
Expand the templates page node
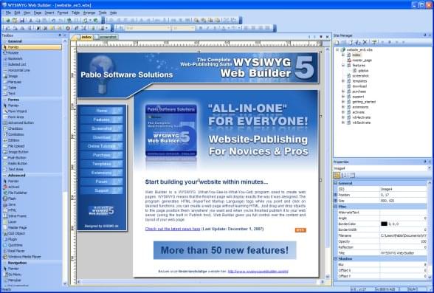(343, 81)
